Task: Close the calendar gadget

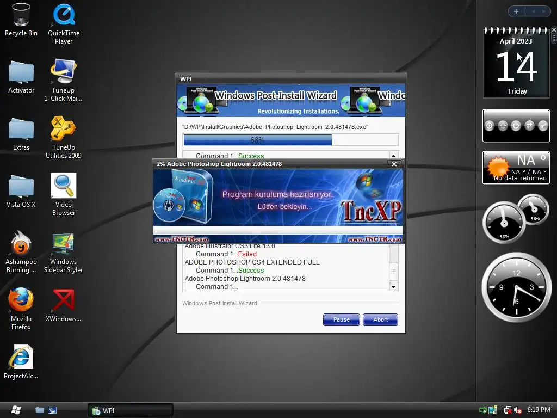Action: click(x=553, y=30)
